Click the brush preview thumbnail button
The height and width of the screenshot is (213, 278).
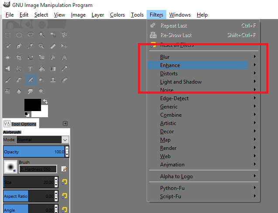pos(10,166)
